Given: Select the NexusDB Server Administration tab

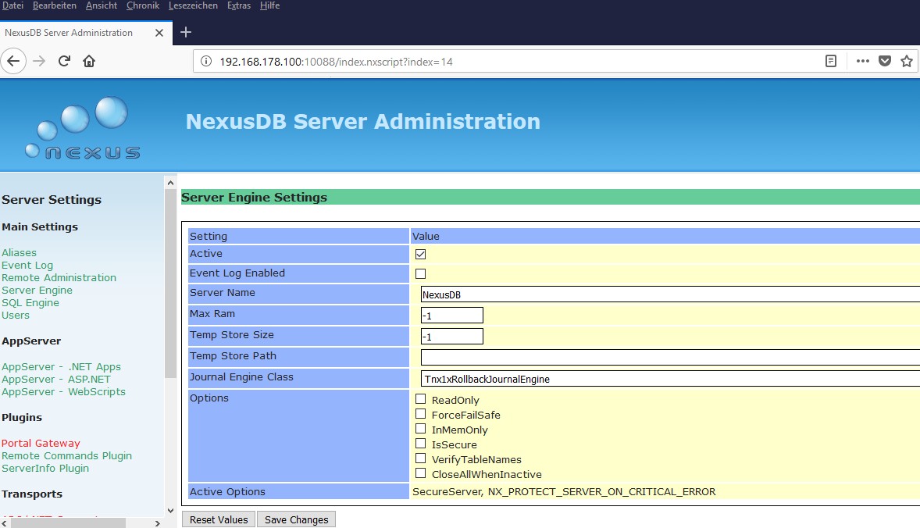Looking at the screenshot, I should coord(86,33).
